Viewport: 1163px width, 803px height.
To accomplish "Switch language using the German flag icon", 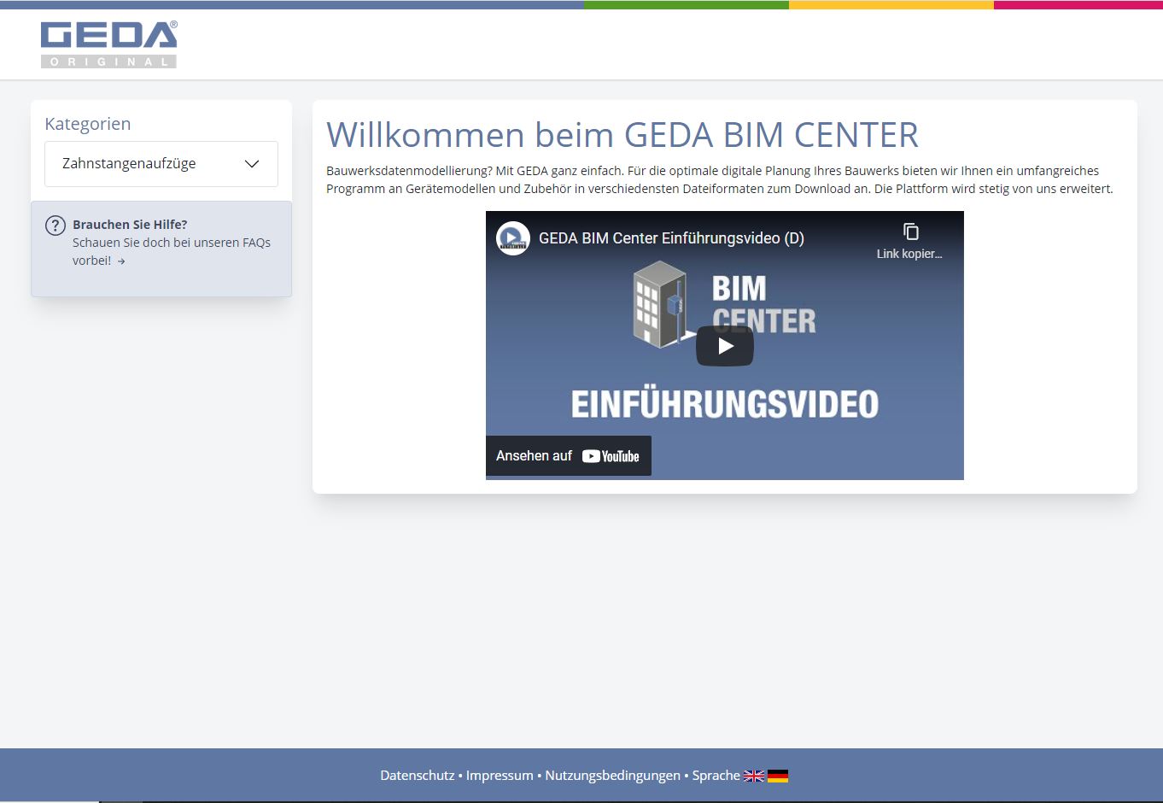I will pyautogui.click(x=778, y=776).
